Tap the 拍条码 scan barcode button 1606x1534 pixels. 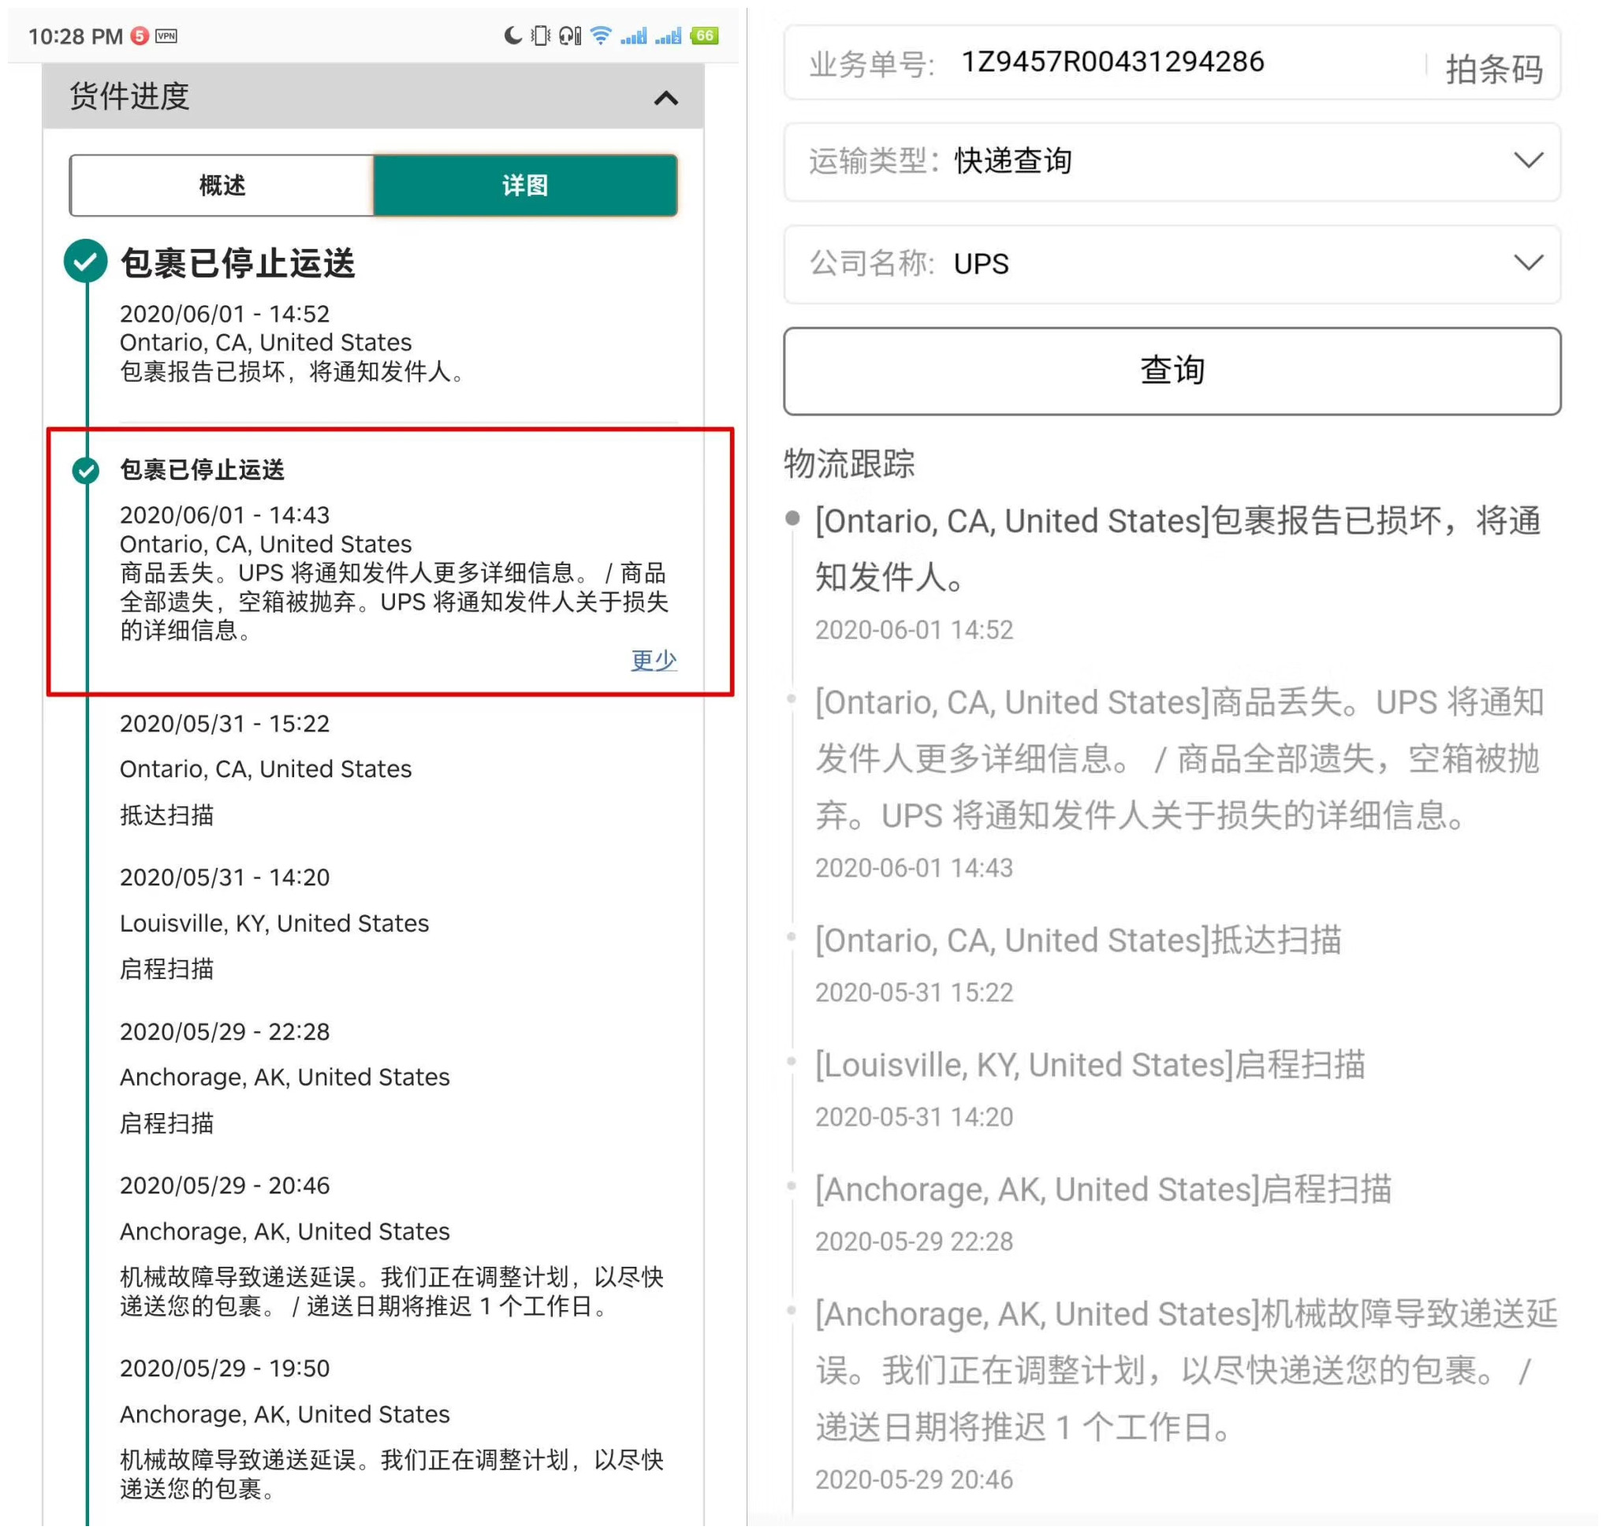(1493, 69)
